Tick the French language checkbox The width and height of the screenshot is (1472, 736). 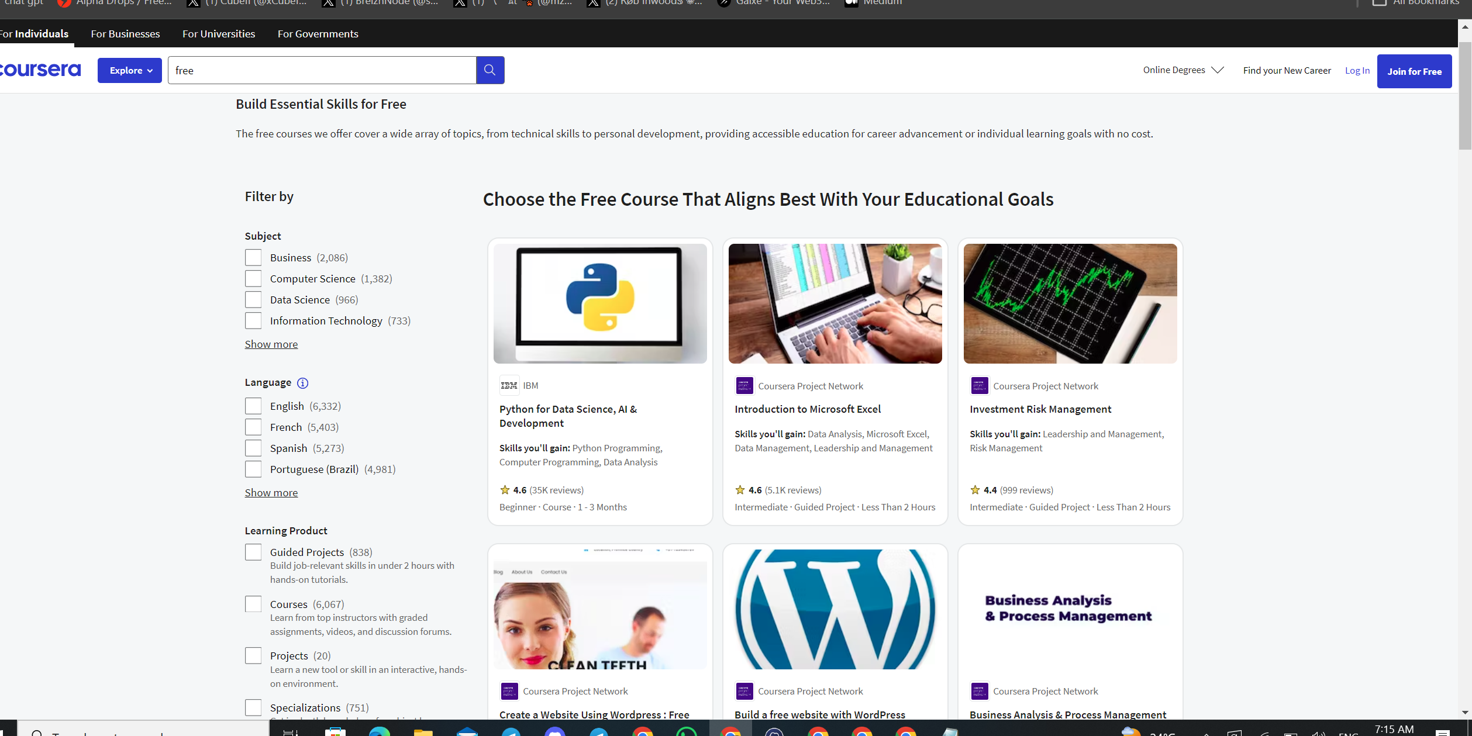253,427
